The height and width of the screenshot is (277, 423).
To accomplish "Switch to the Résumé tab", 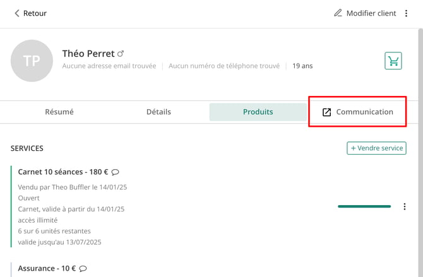I will coord(59,112).
